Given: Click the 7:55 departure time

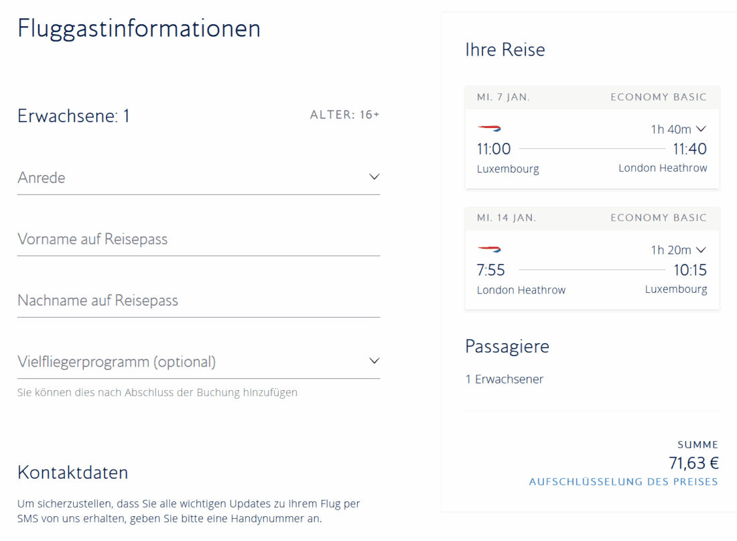Looking at the screenshot, I should [x=491, y=270].
